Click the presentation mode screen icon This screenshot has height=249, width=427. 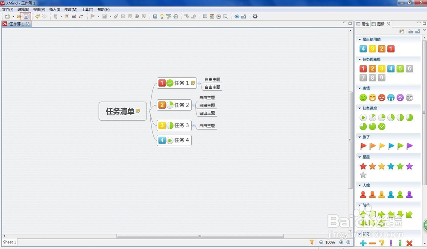coord(155,17)
